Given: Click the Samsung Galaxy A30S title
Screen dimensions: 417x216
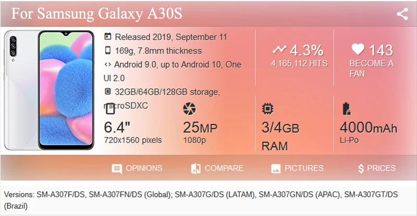Looking at the screenshot, I should 96,14.
